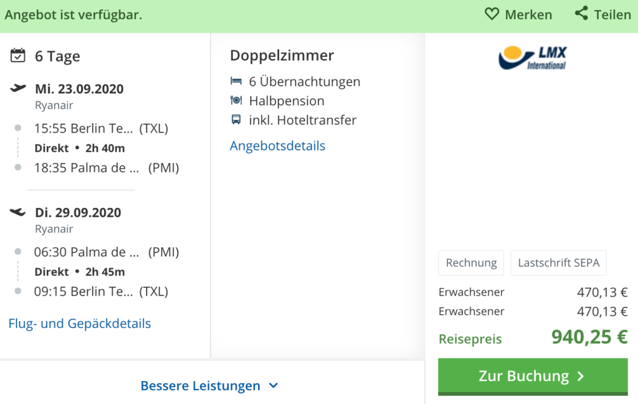Image resolution: width=638 pixels, height=404 pixels.
Task: Open Flug- und Gepäckdetails link
Action: pos(80,324)
